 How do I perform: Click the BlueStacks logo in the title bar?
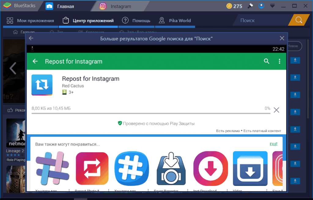pos(7,6)
